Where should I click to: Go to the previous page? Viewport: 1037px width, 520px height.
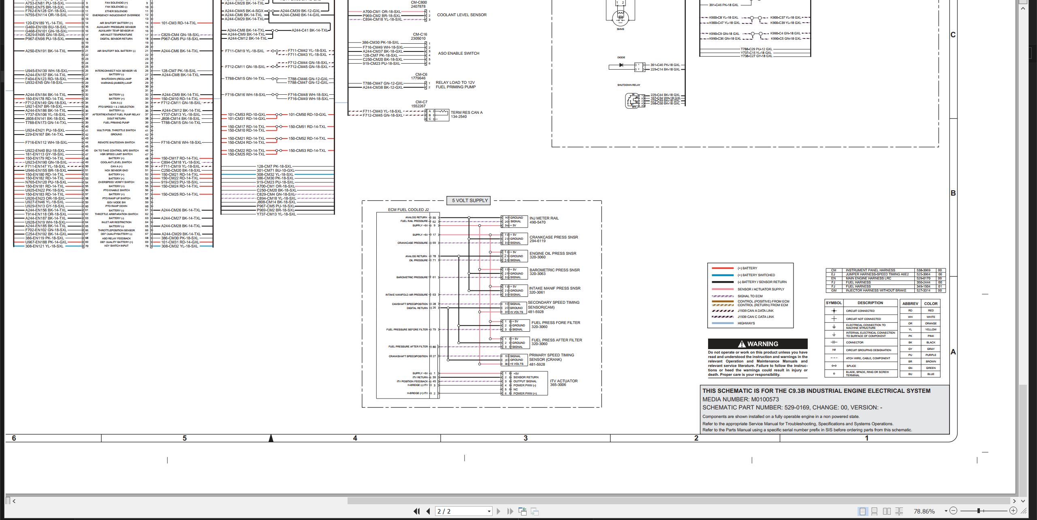pos(428,511)
